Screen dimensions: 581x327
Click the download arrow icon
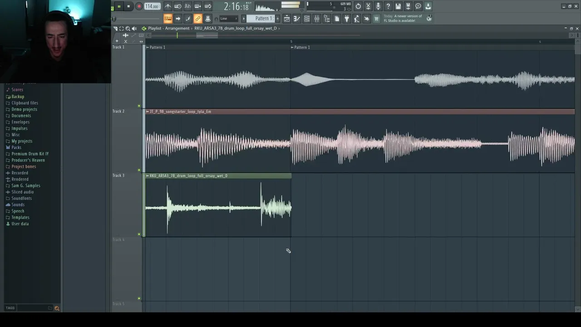[x=428, y=6]
